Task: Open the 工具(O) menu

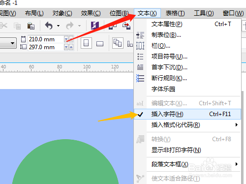Action: (204, 13)
